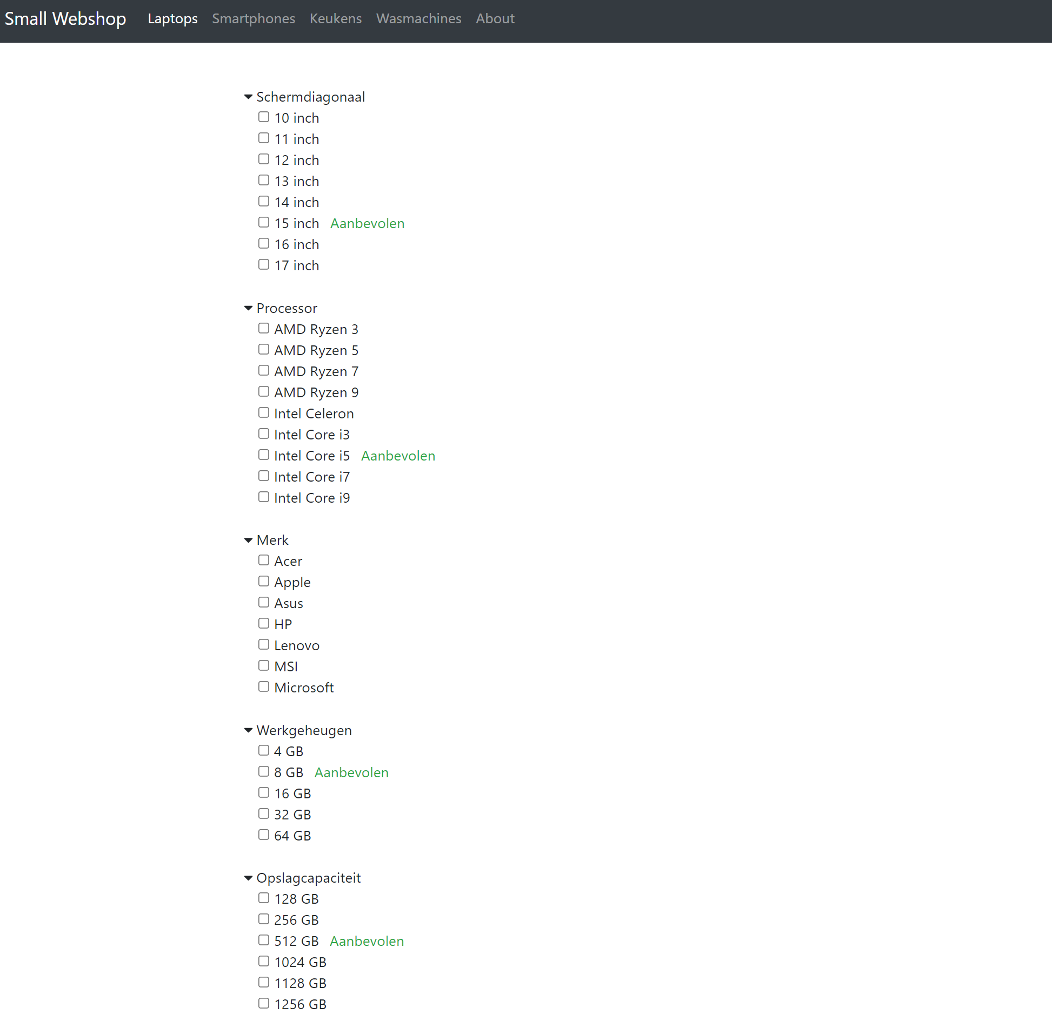Select the Apple brand checkbox
Viewport: 1052px width, 1014px height.
pyautogui.click(x=264, y=582)
